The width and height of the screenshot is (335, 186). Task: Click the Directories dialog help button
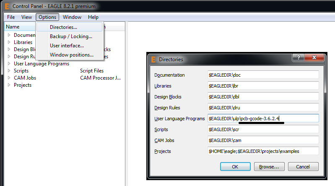tap(298, 57)
